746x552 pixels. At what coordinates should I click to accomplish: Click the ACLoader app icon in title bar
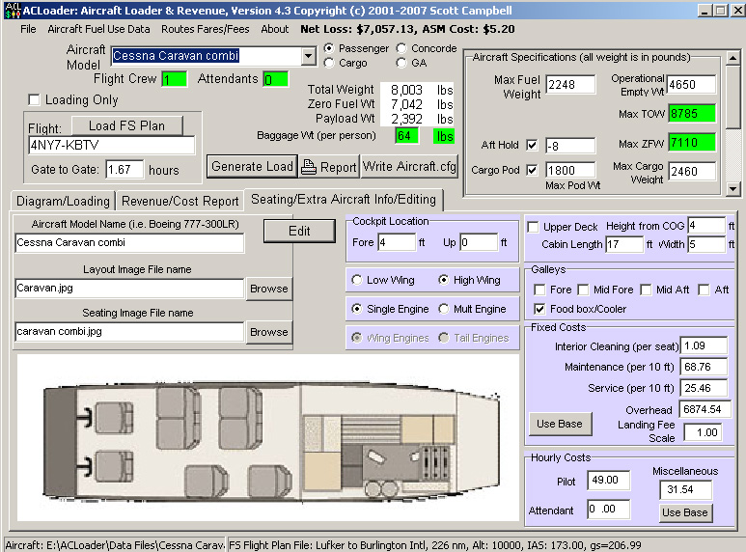coord(10,10)
